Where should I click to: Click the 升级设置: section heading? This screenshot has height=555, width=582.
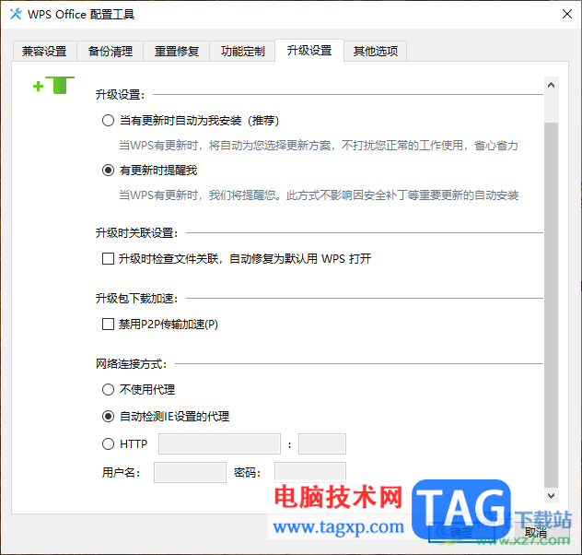[121, 94]
